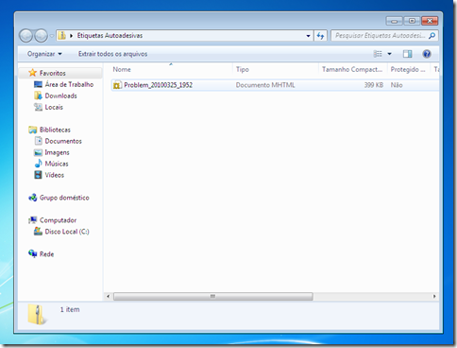Close the Etiquetas Autoadesivas window
Image resolution: width=457 pixels, height=348 pixels.
point(430,21)
